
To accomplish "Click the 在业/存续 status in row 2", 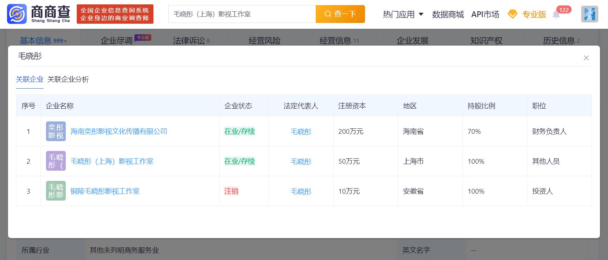I will click(x=240, y=161).
